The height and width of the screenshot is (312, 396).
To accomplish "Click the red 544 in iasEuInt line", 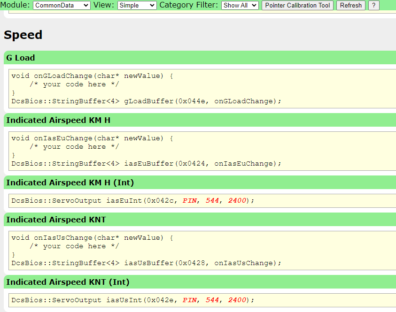I will pyautogui.click(x=212, y=200).
